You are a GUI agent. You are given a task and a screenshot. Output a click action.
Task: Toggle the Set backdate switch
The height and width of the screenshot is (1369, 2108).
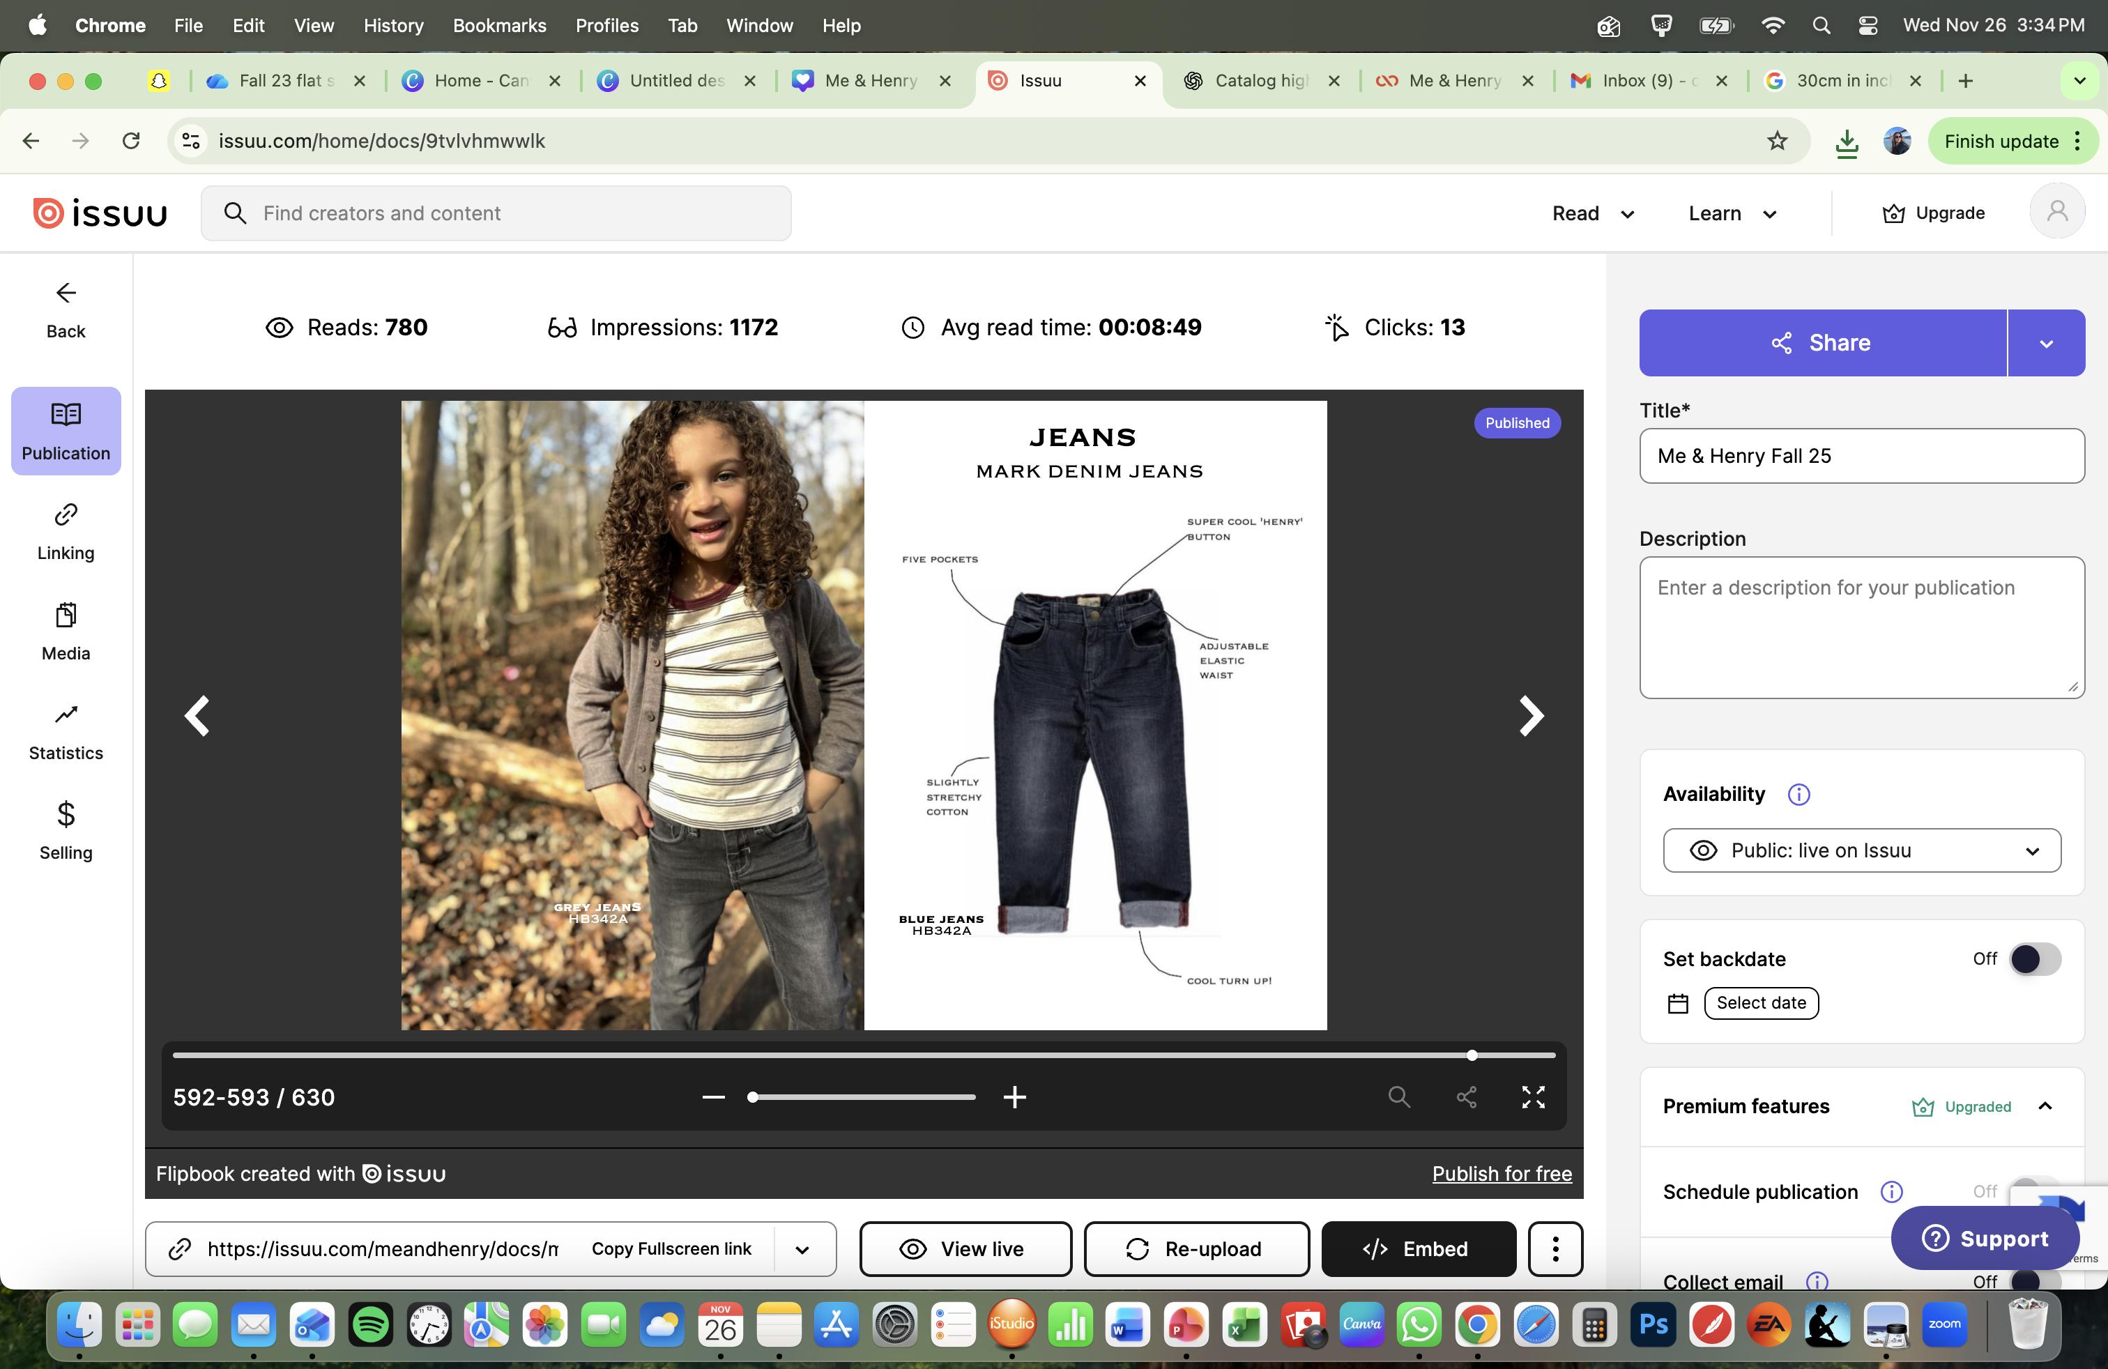tap(2035, 959)
